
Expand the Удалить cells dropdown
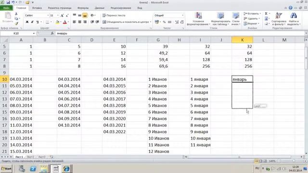tap(259, 18)
